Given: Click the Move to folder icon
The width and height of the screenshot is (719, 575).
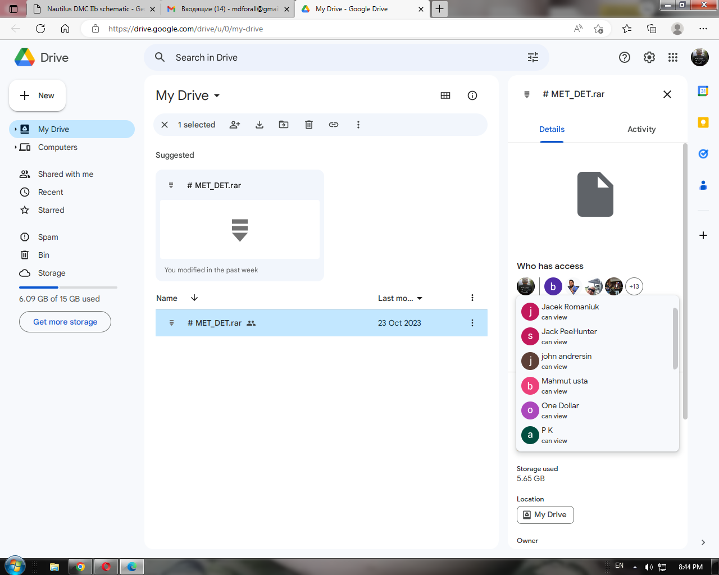Looking at the screenshot, I should (284, 125).
